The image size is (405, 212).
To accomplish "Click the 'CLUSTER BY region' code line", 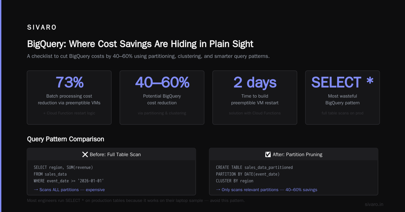I will 235,181.
